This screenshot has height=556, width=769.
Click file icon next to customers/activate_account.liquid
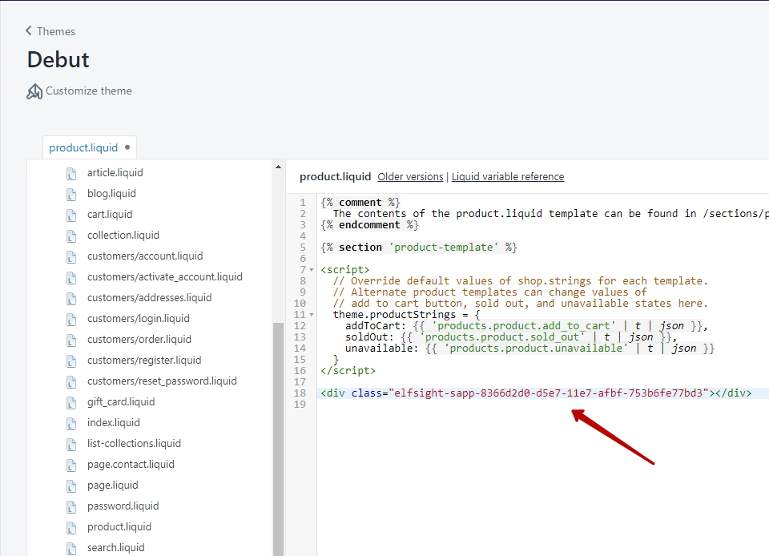(71, 278)
